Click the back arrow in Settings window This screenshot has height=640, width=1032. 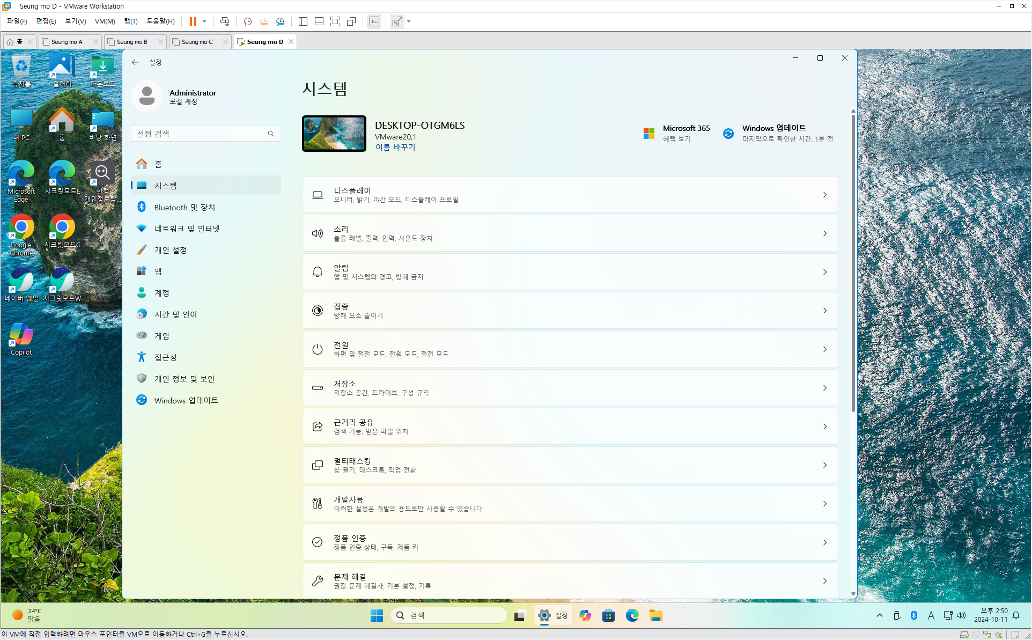click(135, 62)
